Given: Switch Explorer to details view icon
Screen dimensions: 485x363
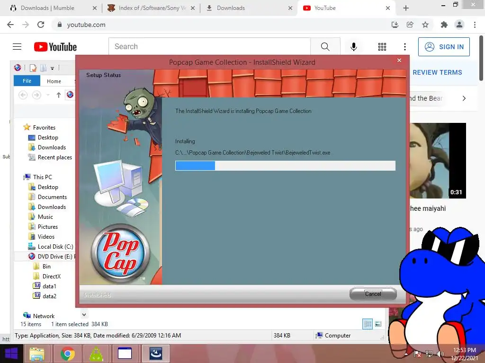Looking at the screenshot, I should pos(368,324).
